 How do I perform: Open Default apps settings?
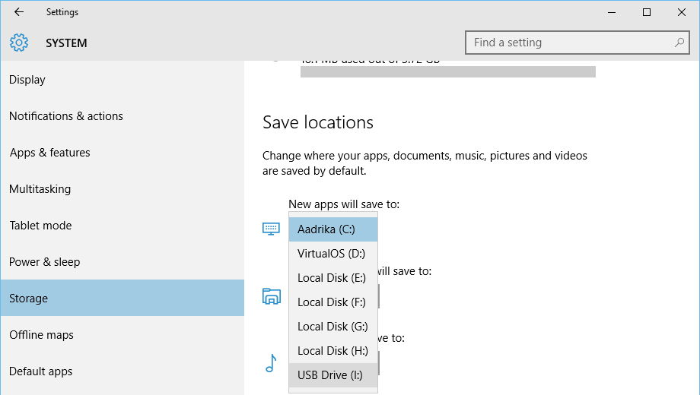click(x=123, y=371)
